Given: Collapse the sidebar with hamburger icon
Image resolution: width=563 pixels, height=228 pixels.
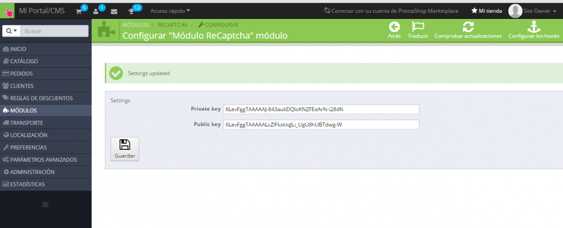Looking at the screenshot, I should [45, 205].
